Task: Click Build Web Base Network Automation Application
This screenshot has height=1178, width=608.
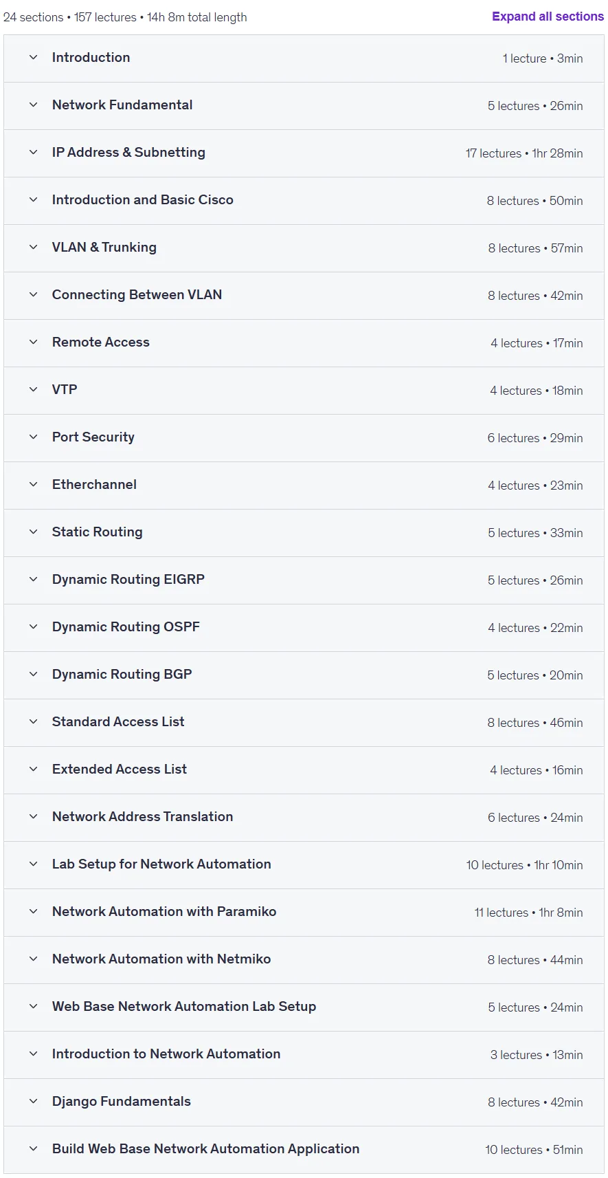Action: (206, 1149)
